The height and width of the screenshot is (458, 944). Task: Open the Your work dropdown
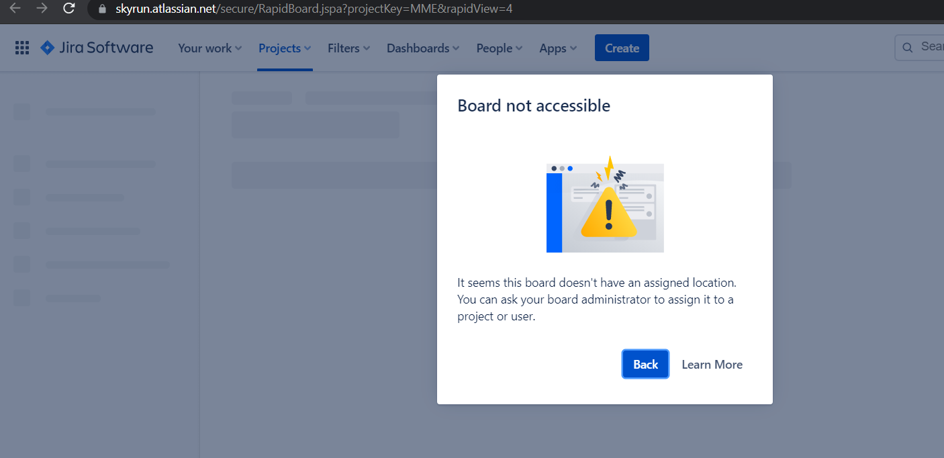coord(210,48)
